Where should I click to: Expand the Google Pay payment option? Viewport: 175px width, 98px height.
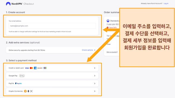tap(52, 76)
